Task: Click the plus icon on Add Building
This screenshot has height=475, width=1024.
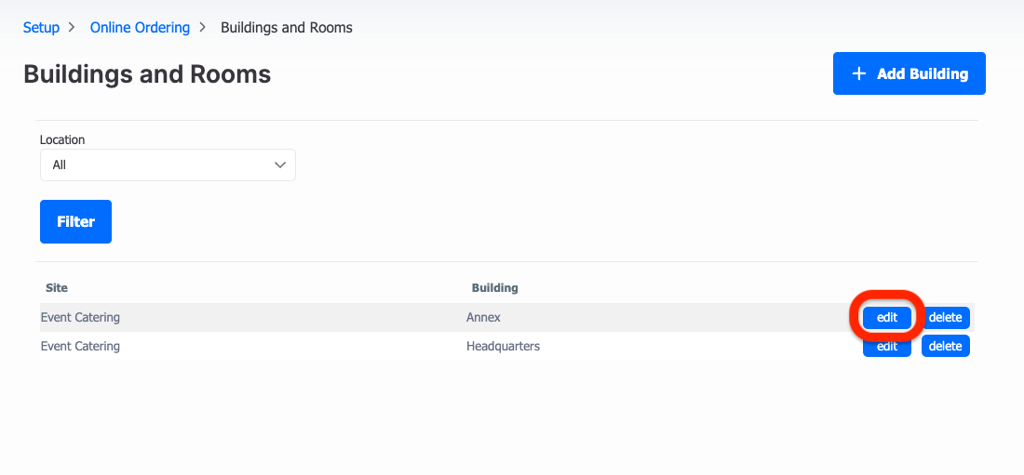Action: tap(859, 73)
